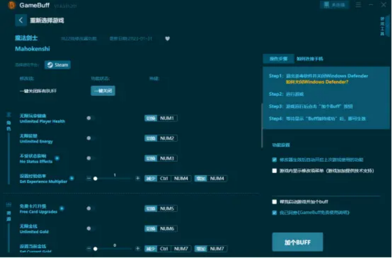The width and height of the screenshot is (392, 258).
Task: Toggle Unlimited Energy on
Action: (x=91, y=138)
